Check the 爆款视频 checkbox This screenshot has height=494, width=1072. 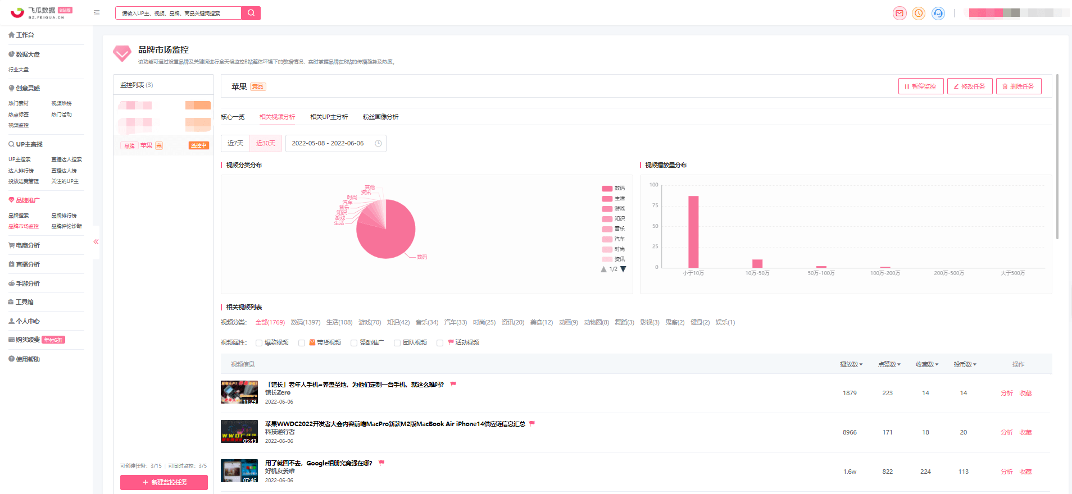click(x=258, y=343)
